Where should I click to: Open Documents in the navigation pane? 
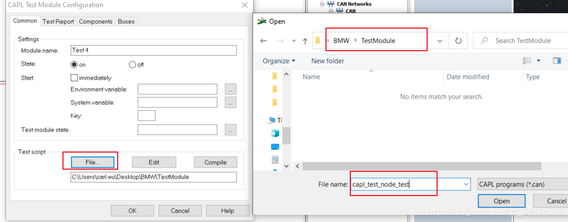275,159
